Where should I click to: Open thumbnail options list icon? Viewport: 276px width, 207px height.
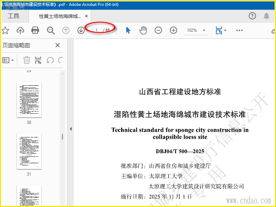(x=6, y=60)
